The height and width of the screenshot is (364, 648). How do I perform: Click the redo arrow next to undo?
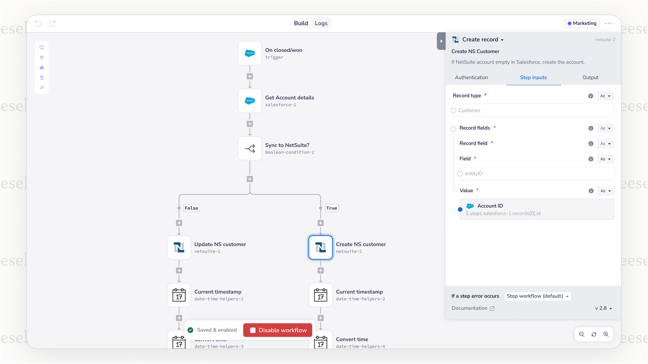(52, 23)
